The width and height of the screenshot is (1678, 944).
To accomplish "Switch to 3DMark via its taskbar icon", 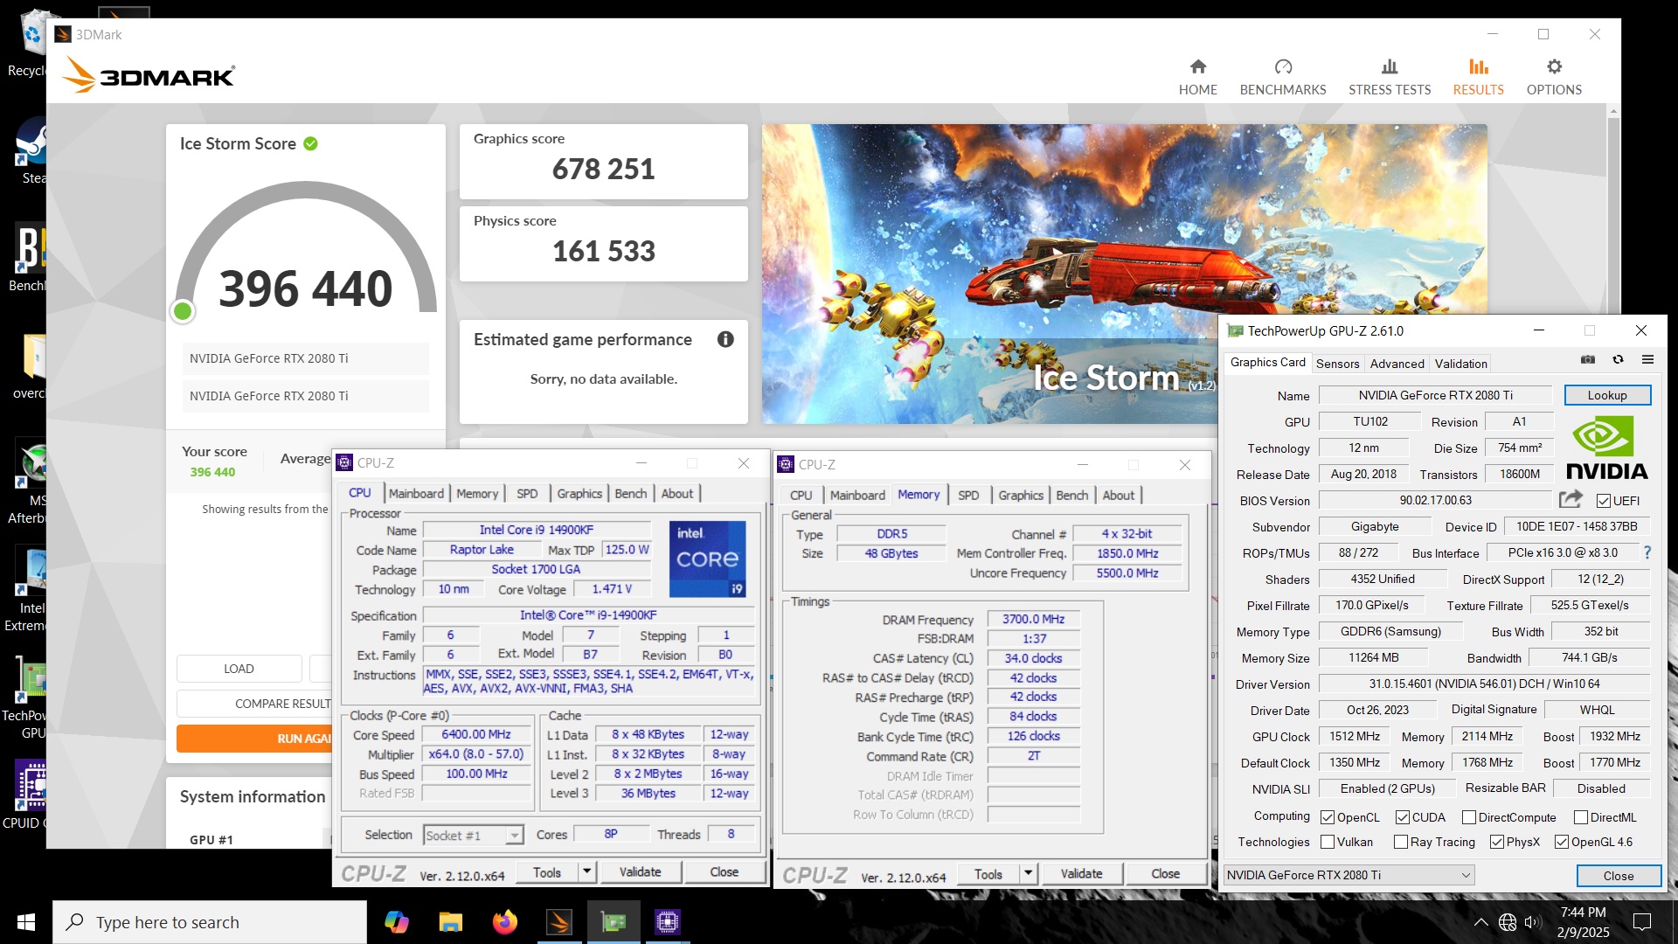I will (559, 922).
